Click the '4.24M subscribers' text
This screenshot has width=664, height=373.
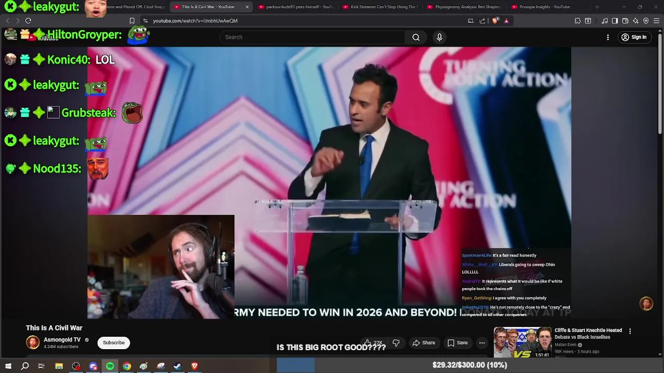[61, 347]
